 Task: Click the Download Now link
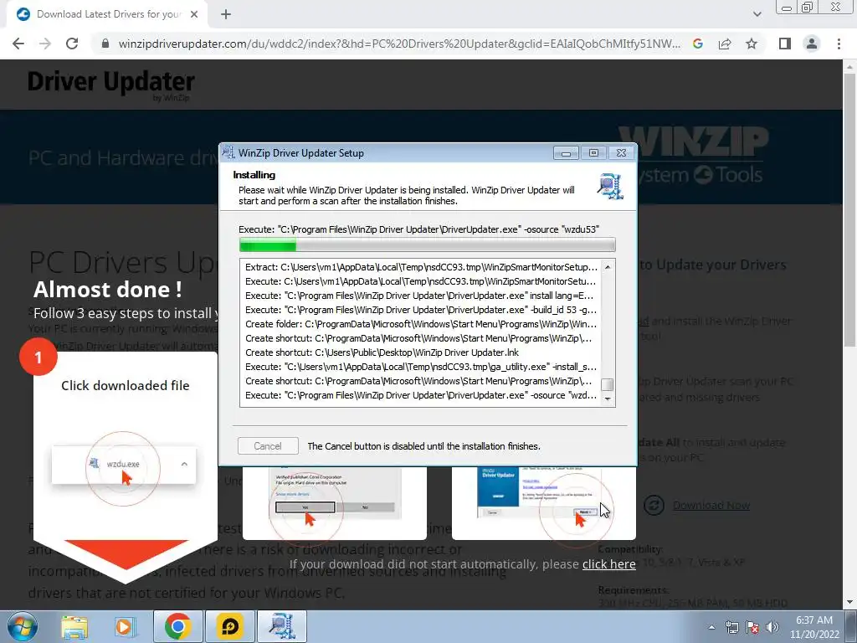(711, 505)
